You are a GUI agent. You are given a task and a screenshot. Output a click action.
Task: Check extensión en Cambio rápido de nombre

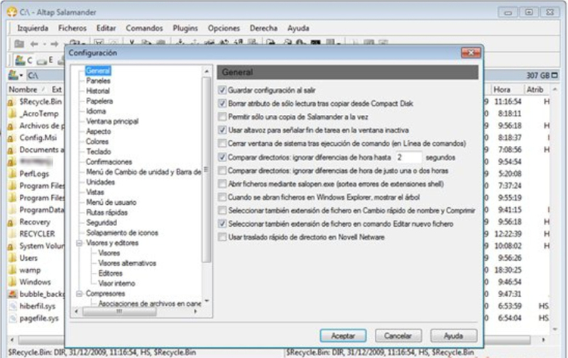tap(222, 211)
